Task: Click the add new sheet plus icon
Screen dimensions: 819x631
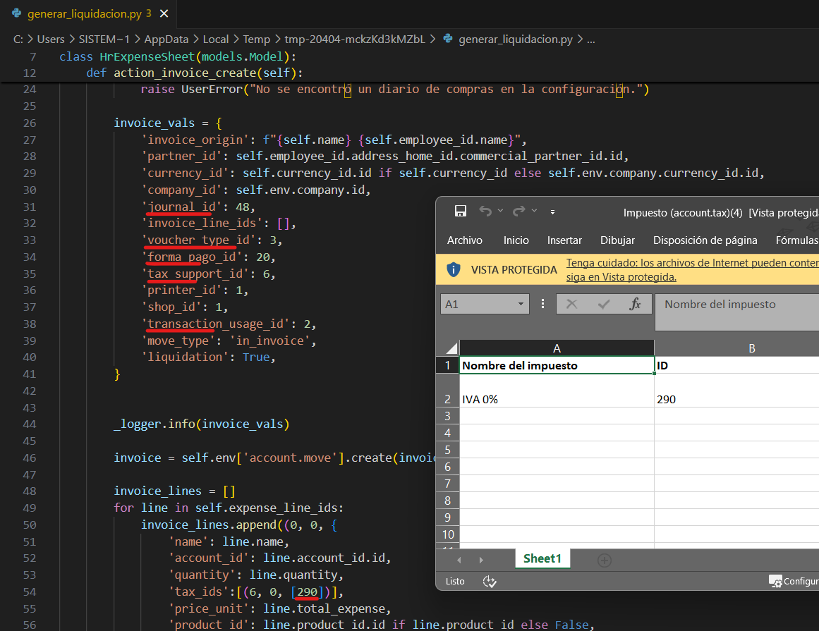Action: 604,560
